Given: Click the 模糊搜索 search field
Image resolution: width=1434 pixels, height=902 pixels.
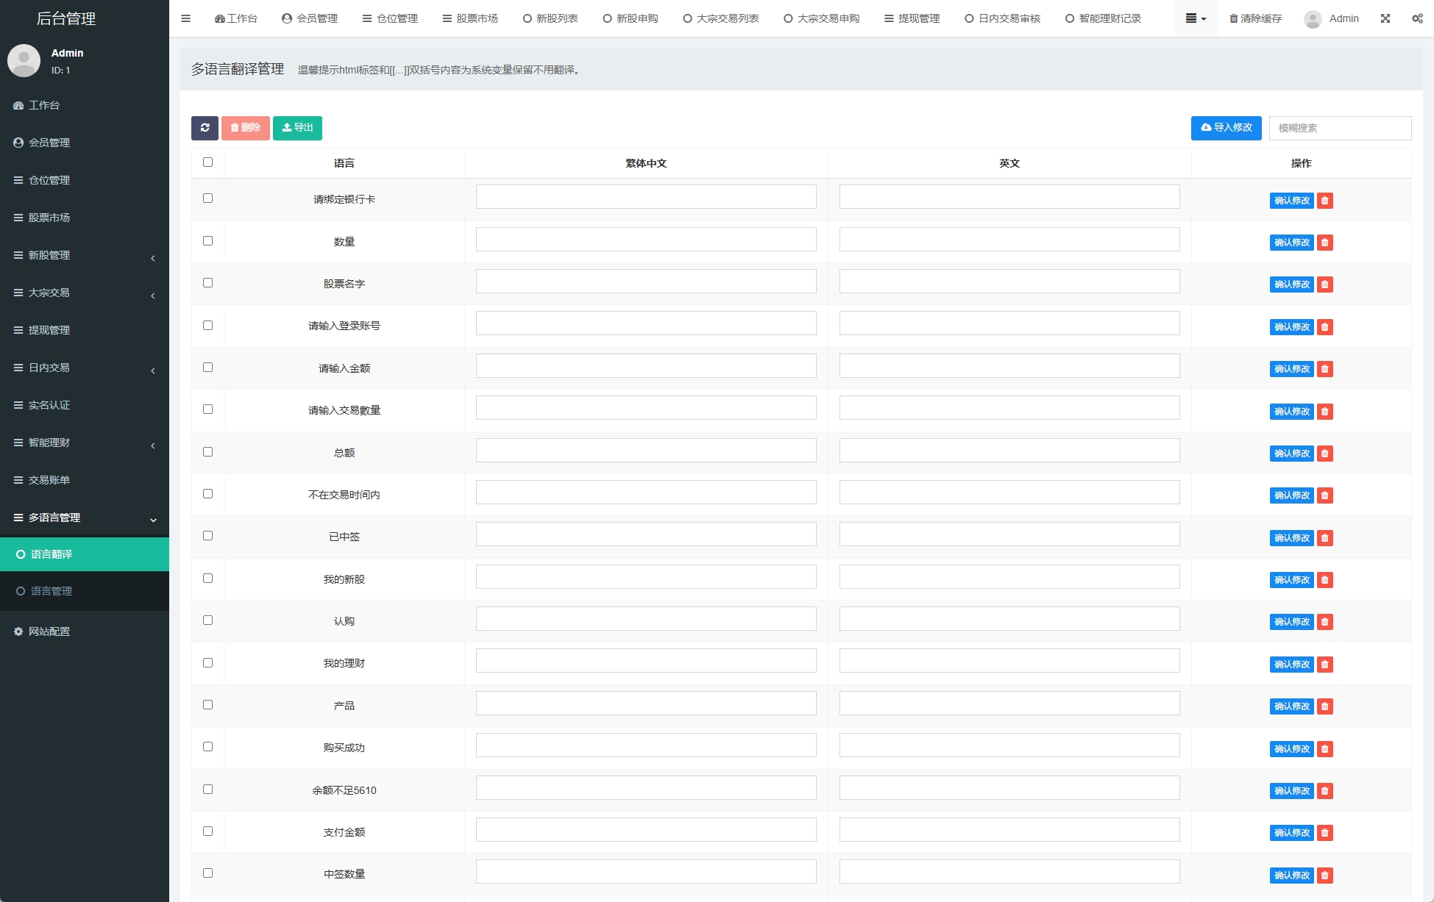Looking at the screenshot, I should coord(1340,128).
